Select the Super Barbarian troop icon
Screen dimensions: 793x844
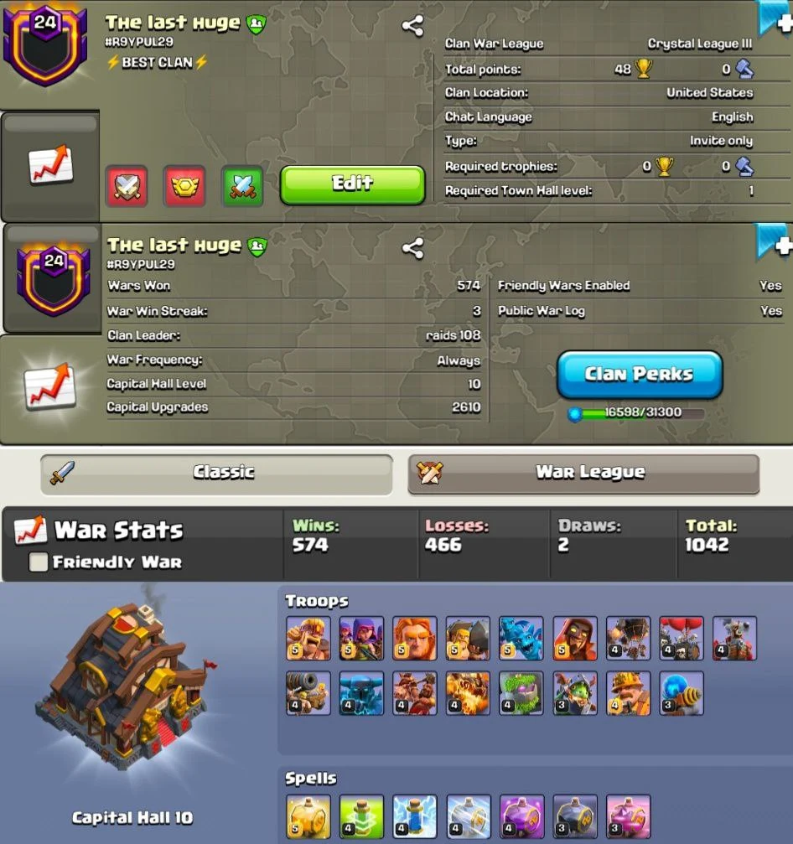click(308, 639)
